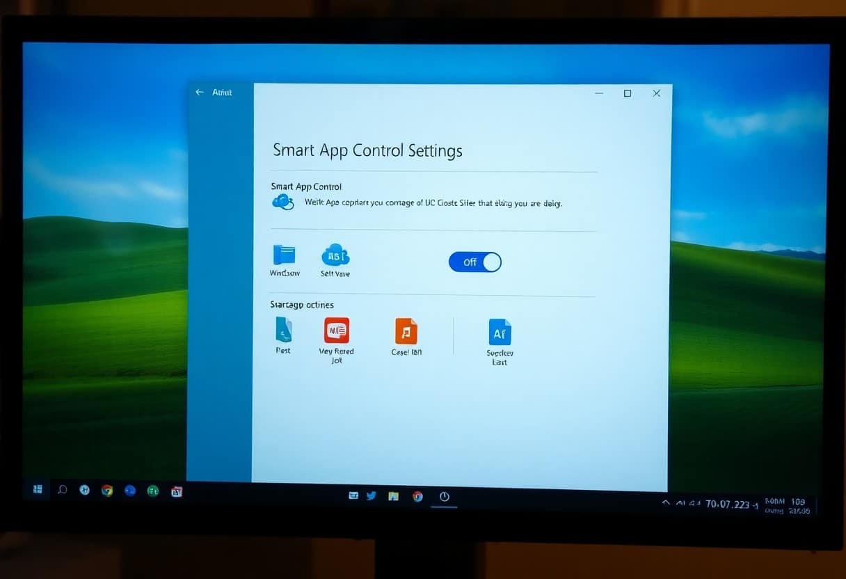
Task: Expand the hidden tray icons chevron
Action: (x=666, y=502)
